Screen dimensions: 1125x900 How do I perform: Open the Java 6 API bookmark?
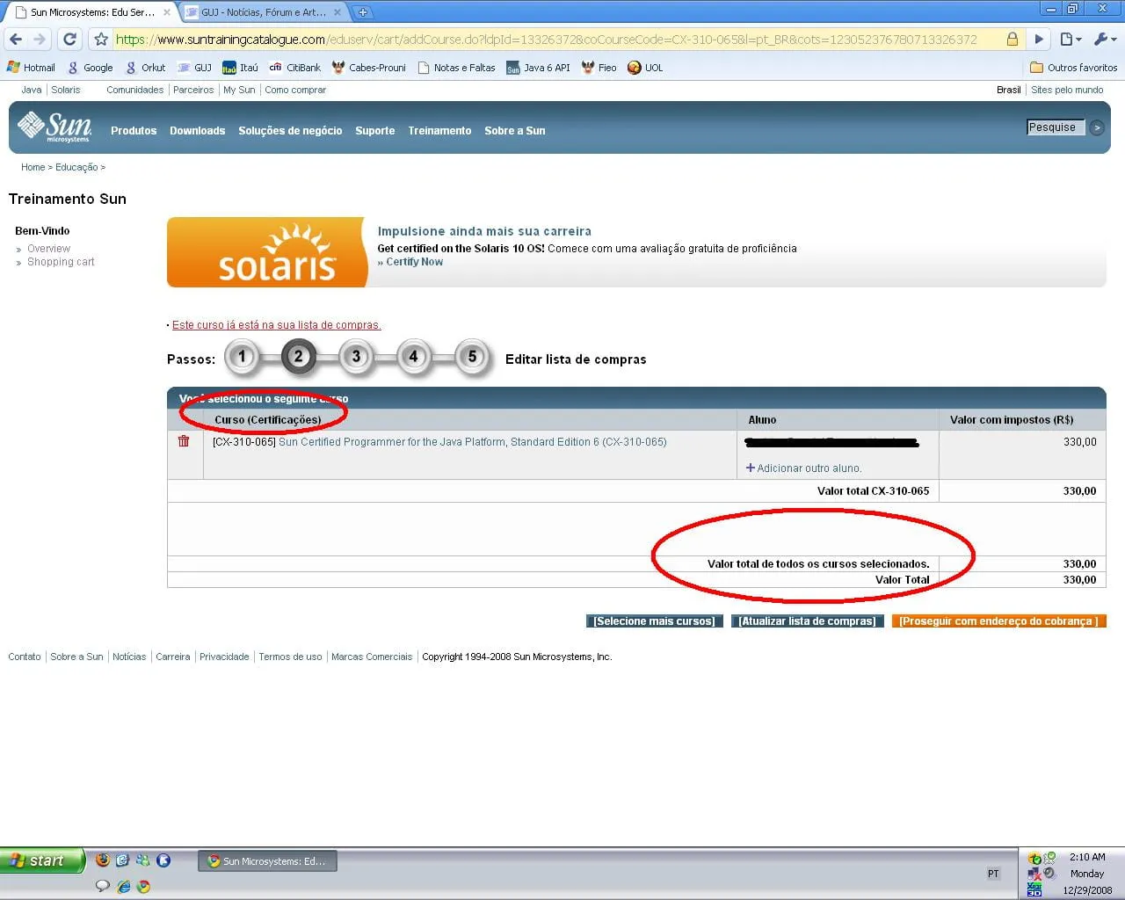point(539,68)
